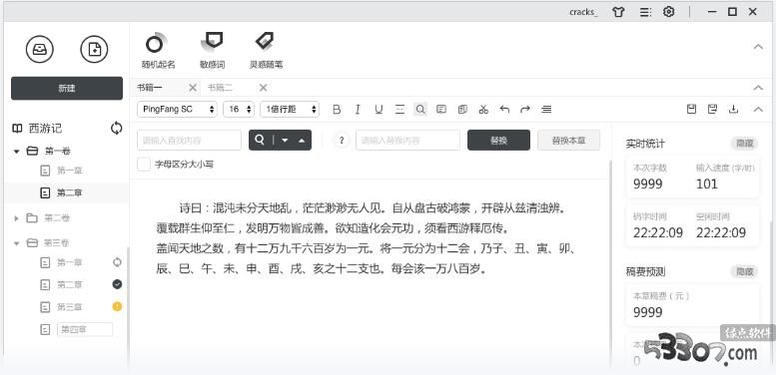Collapse the top tools ribbon with chevron
The height and width of the screenshot is (375, 776).
click(758, 47)
